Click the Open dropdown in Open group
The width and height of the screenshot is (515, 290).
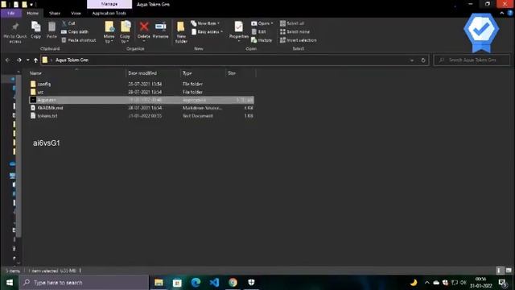[x=262, y=23]
